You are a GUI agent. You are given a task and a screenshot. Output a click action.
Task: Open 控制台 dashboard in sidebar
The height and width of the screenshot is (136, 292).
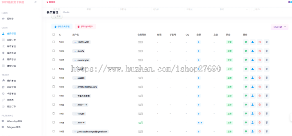pyautogui.click(x=10, y=19)
